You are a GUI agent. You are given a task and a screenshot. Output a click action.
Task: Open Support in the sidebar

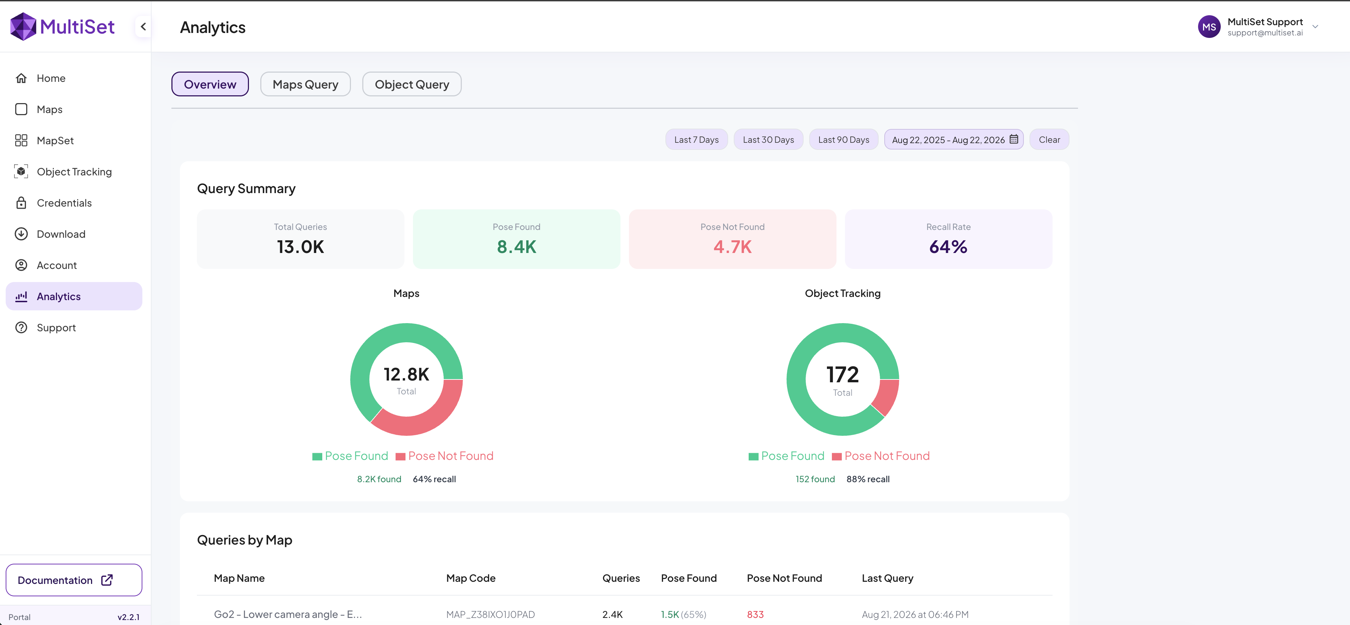[74, 328]
